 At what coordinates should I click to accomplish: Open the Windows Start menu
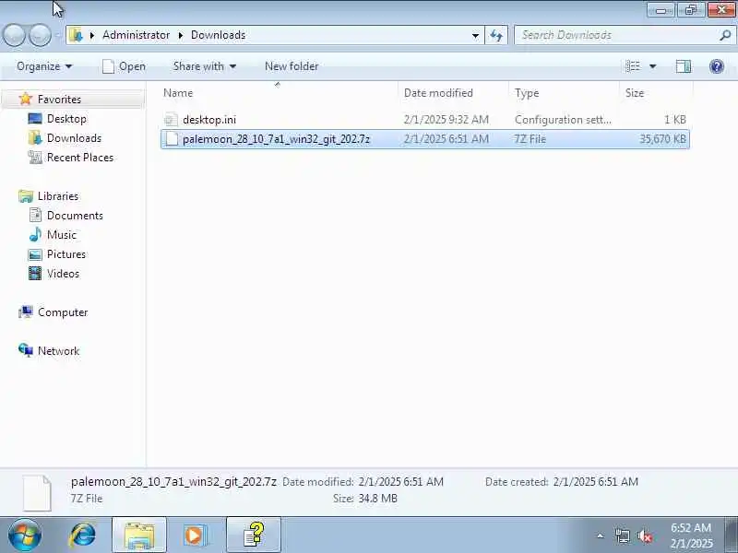coord(24,535)
